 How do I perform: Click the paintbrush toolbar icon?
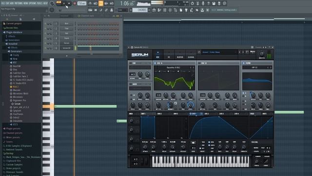(101, 10)
